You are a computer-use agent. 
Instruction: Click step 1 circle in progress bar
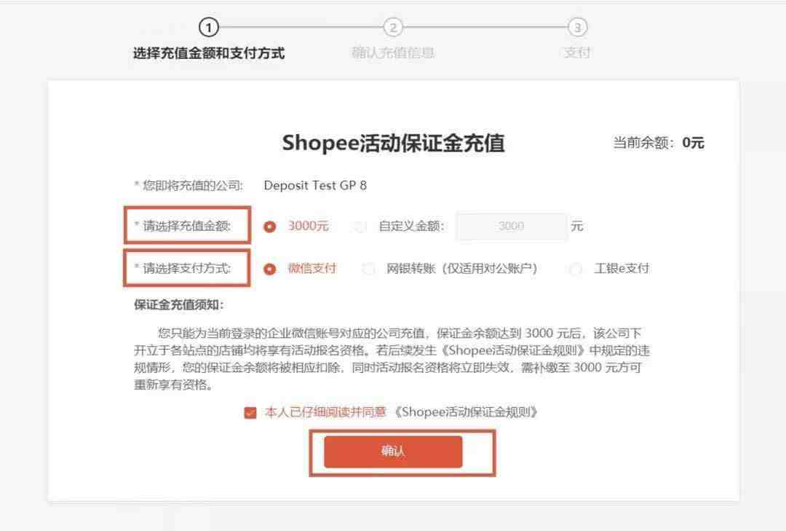click(x=209, y=27)
